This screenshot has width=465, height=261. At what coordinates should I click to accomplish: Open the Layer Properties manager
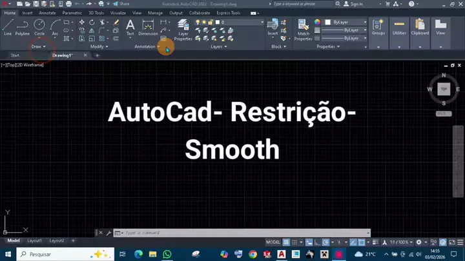(183, 29)
